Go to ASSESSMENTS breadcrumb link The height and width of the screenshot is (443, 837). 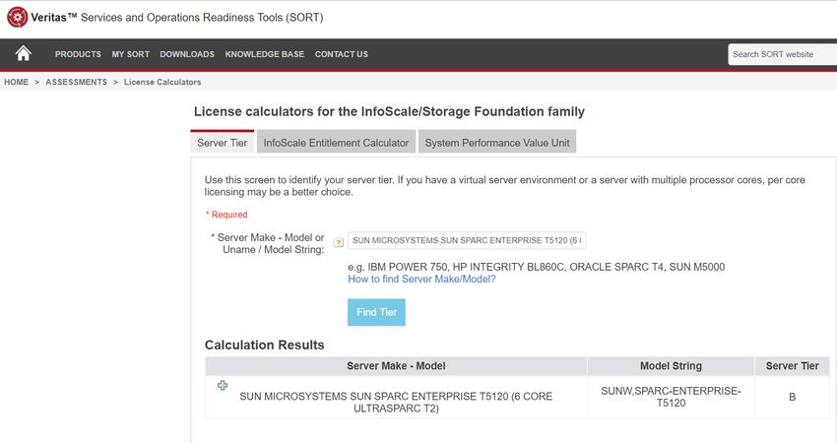point(77,82)
